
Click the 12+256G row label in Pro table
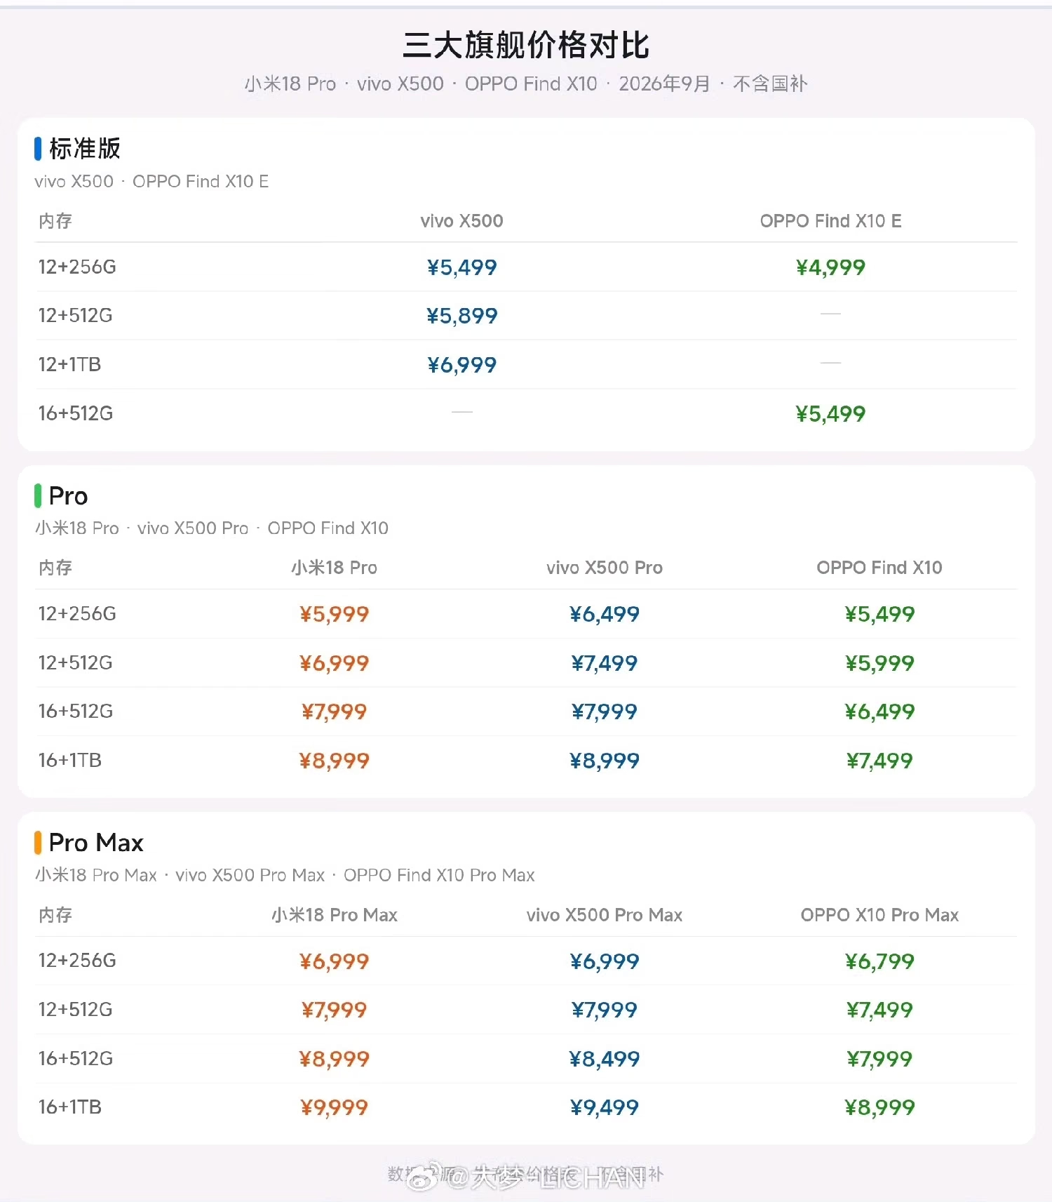tap(77, 614)
